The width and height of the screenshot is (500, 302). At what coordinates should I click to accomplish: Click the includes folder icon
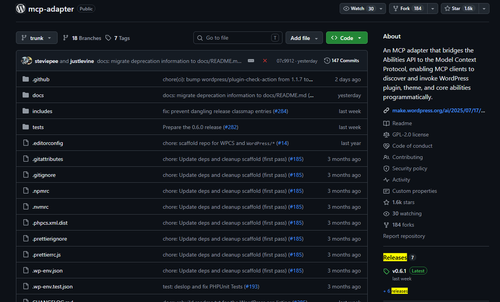click(x=25, y=111)
